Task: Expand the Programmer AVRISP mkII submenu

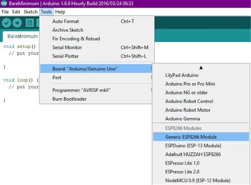Action: coord(96,90)
